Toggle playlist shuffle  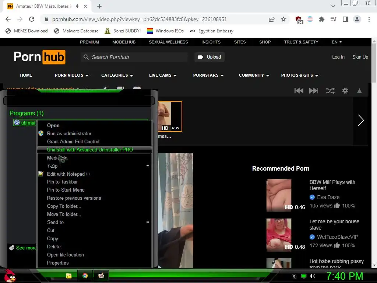[x=330, y=91]
